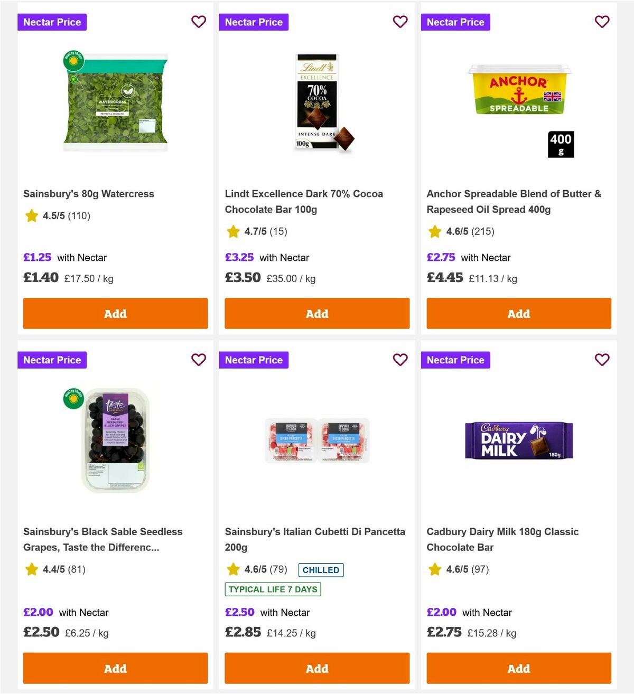
Task: Click the heart icon on the Cadbury Dairy Milk
Action: [x=602, y=360]
